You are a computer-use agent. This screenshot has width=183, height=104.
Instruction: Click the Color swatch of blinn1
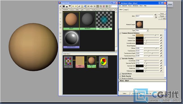[140, 35]
